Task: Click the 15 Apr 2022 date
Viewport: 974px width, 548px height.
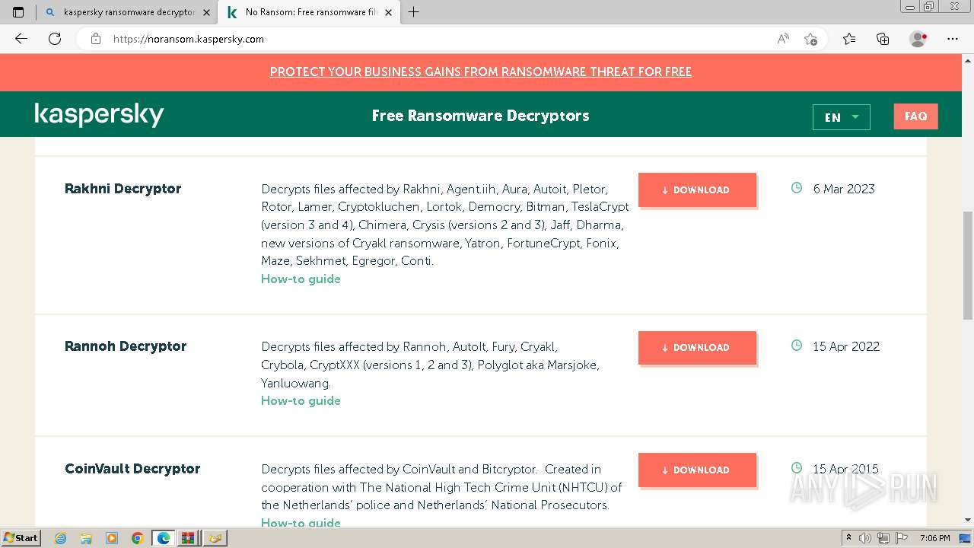Action: (846, 346)
